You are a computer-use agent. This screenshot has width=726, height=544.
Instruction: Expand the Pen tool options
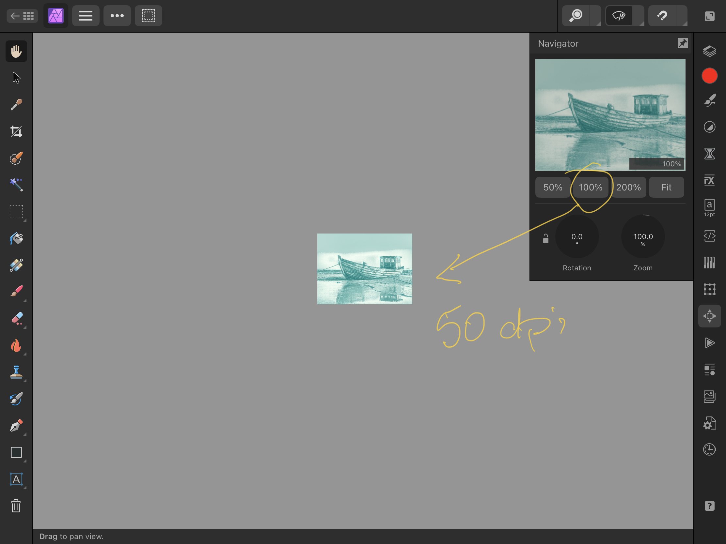(x=24, y=434)
